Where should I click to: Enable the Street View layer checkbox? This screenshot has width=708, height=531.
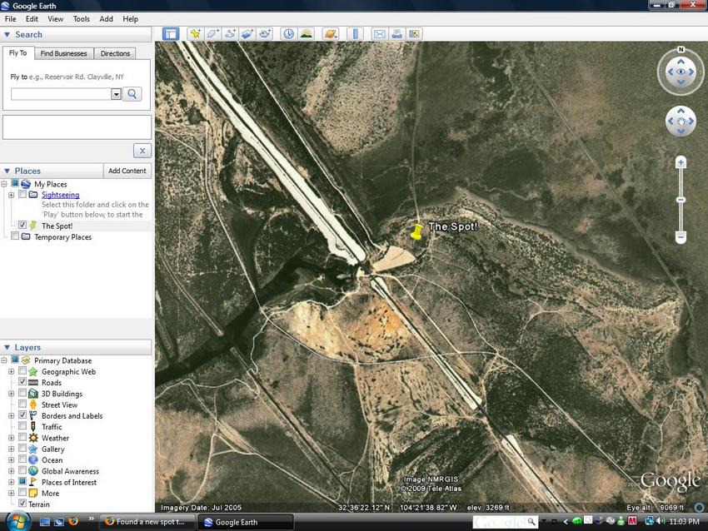22,404
